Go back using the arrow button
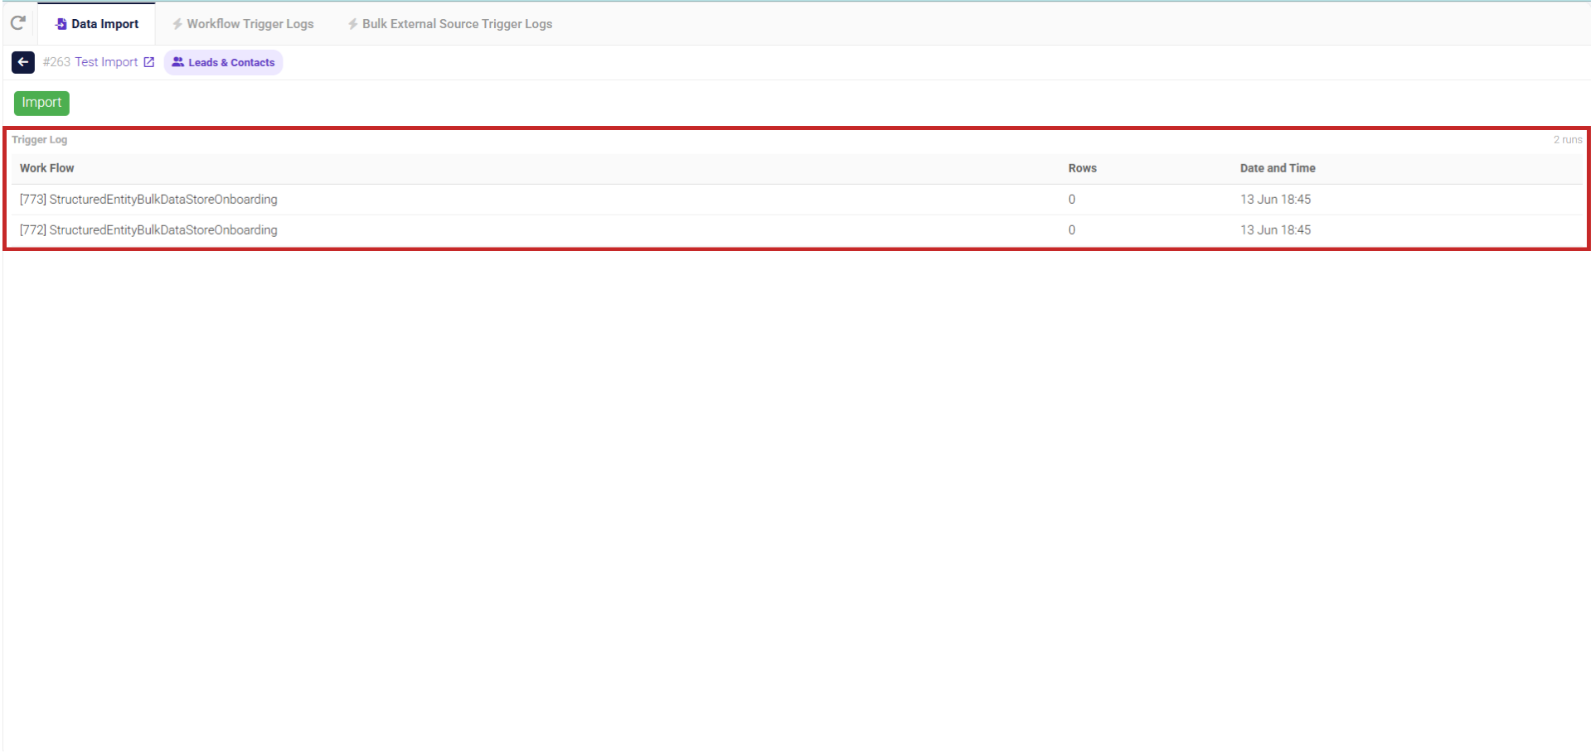 [x=23, y=62]
